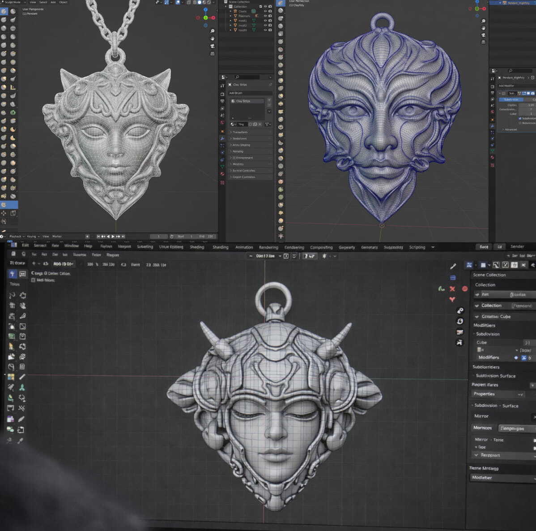Hide mod2 object using its eye icon

coord(265,26)
